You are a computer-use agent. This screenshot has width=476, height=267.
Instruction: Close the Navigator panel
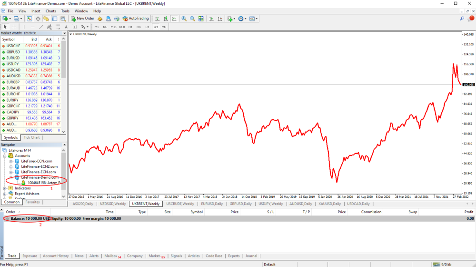pyautogui.click(x=64, y=145)
